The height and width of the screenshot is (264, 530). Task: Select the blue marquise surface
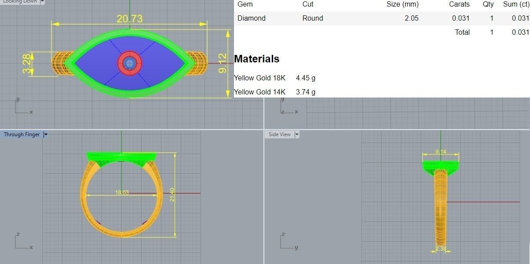click(97, 63)
